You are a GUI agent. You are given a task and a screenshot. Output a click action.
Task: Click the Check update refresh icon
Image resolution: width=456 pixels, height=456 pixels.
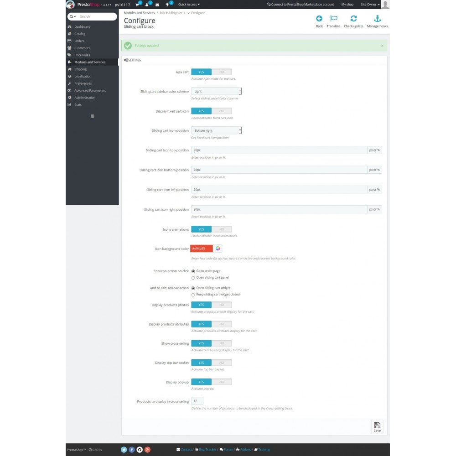coord(353,19)
